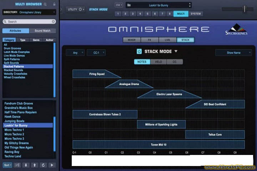
Task: Open the Genre filter tab
Action: point(36,40)
